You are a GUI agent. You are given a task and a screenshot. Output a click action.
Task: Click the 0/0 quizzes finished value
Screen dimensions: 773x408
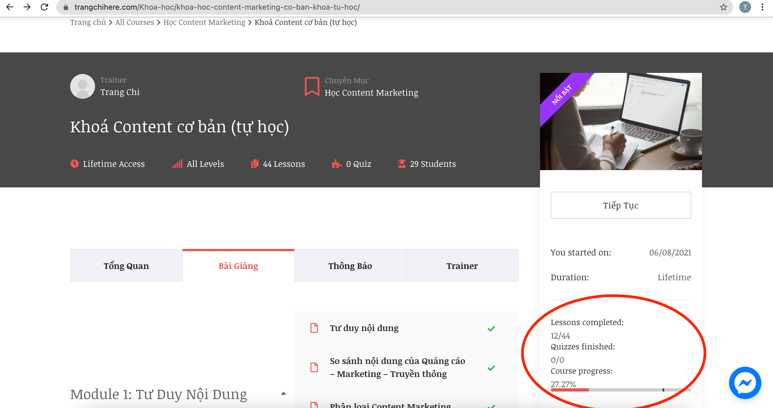click(x=557, y=360)
